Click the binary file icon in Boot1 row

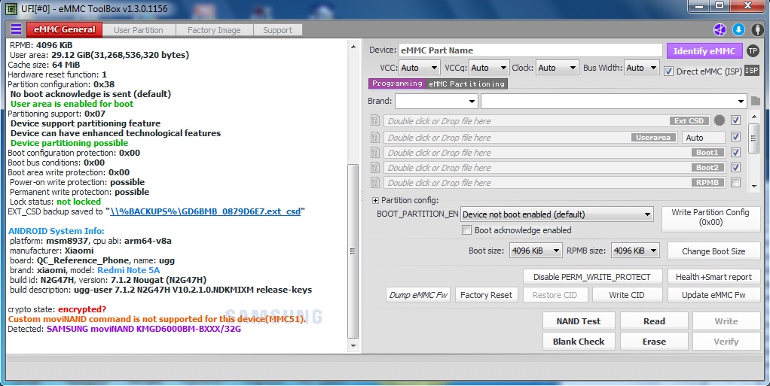[375, 153]
